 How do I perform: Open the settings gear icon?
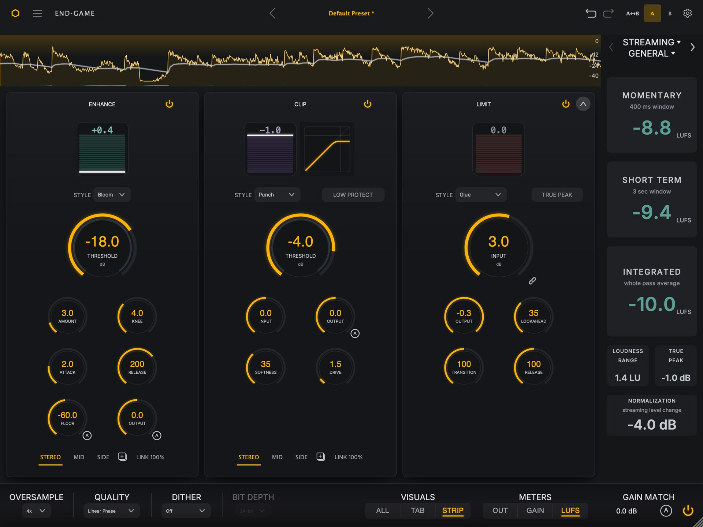coord(687,14)
